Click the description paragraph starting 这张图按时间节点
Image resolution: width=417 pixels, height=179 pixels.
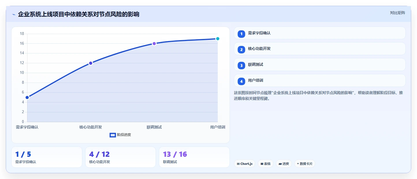click(318, 96)
